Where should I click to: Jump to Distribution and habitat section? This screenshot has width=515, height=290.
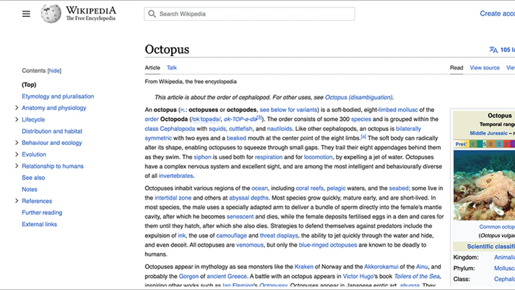[52, 131]
